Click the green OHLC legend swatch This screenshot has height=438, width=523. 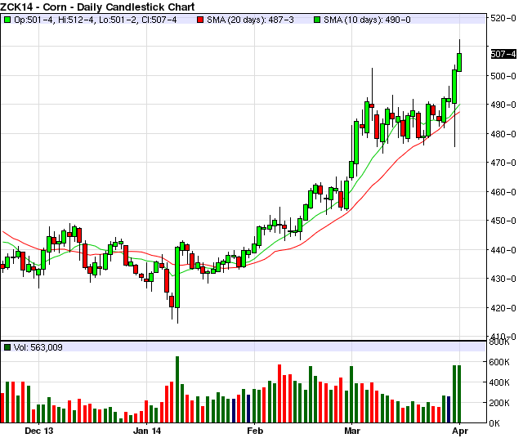click(x=7, y=20)
